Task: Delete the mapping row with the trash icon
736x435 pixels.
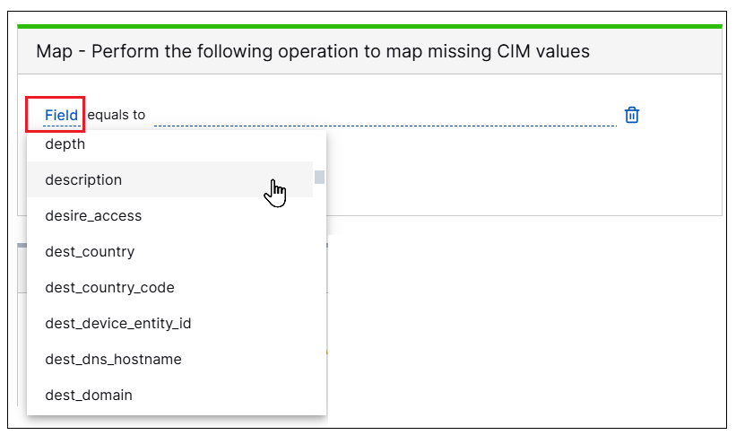Action: tap(631, 115)
